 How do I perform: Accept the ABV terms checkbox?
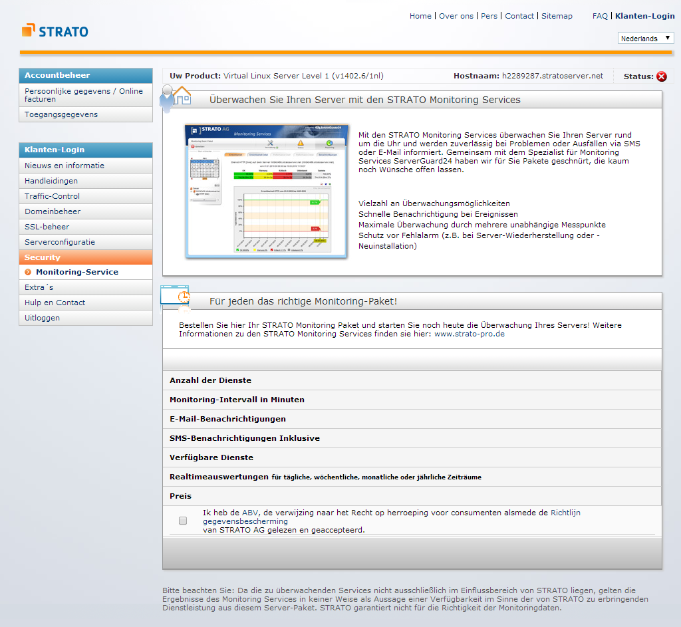pos(183,521)
